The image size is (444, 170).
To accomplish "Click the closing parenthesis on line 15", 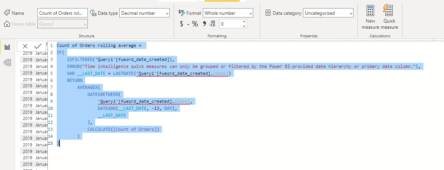I will pos(58,143).
